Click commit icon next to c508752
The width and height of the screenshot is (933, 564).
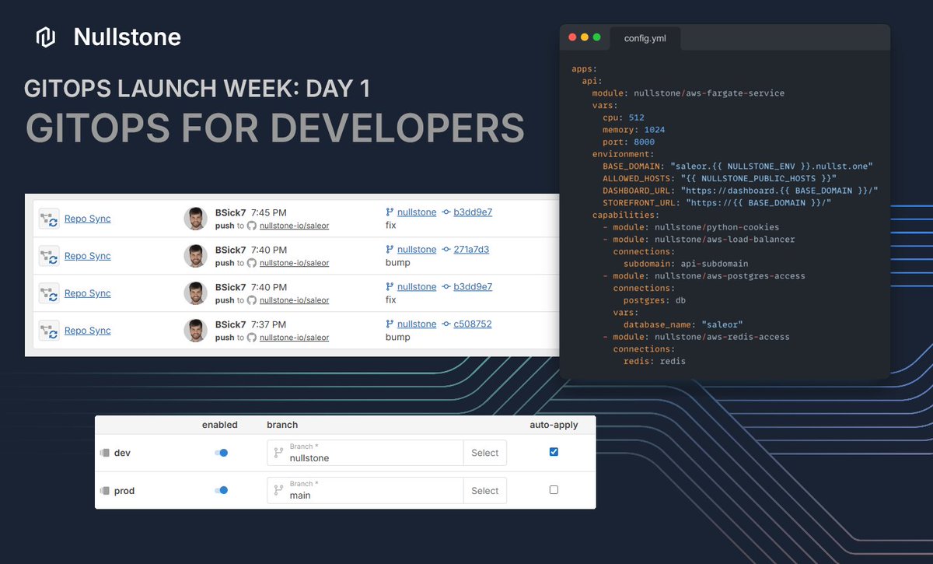pos(446,324)
